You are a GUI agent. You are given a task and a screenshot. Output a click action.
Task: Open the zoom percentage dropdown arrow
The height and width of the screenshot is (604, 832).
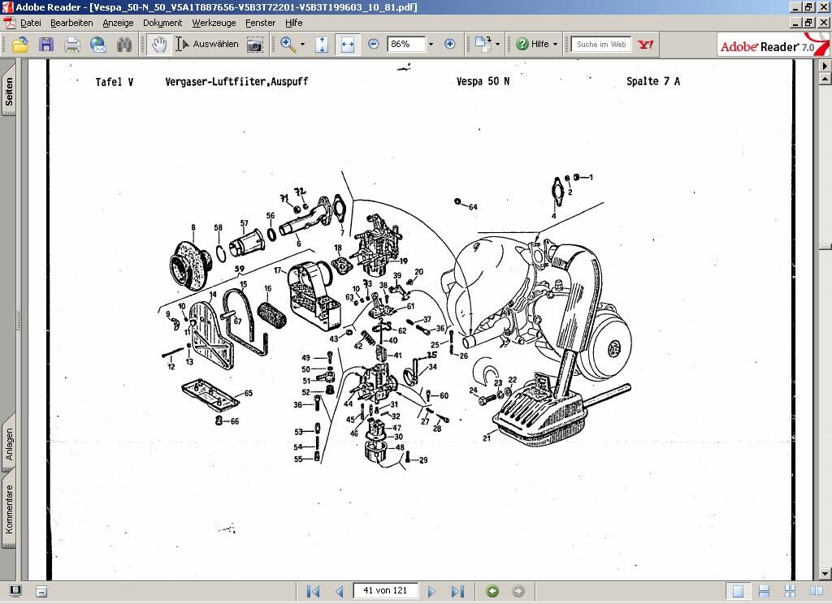pyautogui.click(x=431, y=45)
